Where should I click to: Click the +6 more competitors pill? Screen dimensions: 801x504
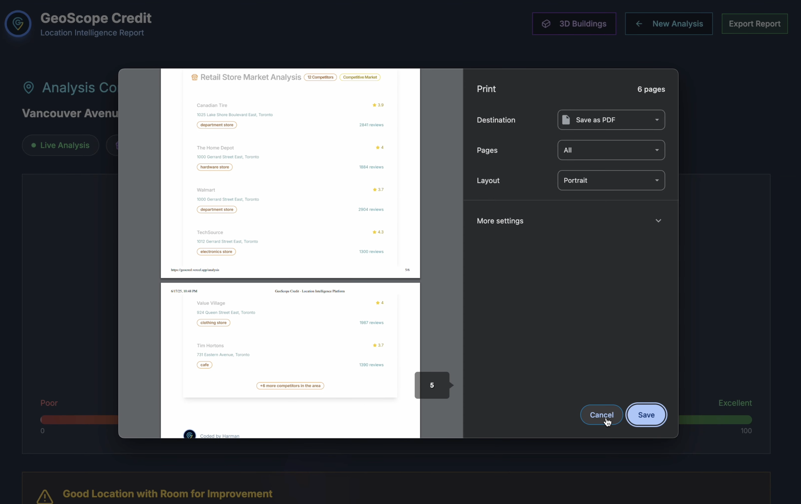290,386
